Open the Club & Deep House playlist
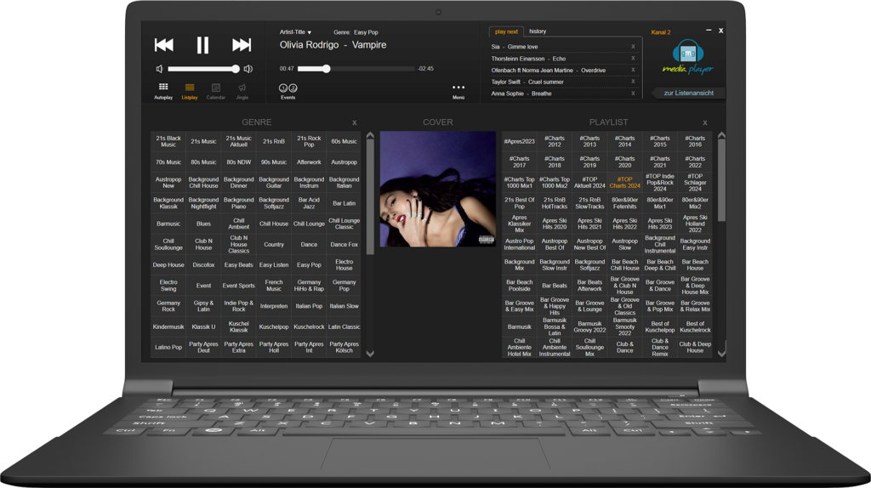Image resolution: width=871 pixels, height=488 pixels. coord(695,347)
